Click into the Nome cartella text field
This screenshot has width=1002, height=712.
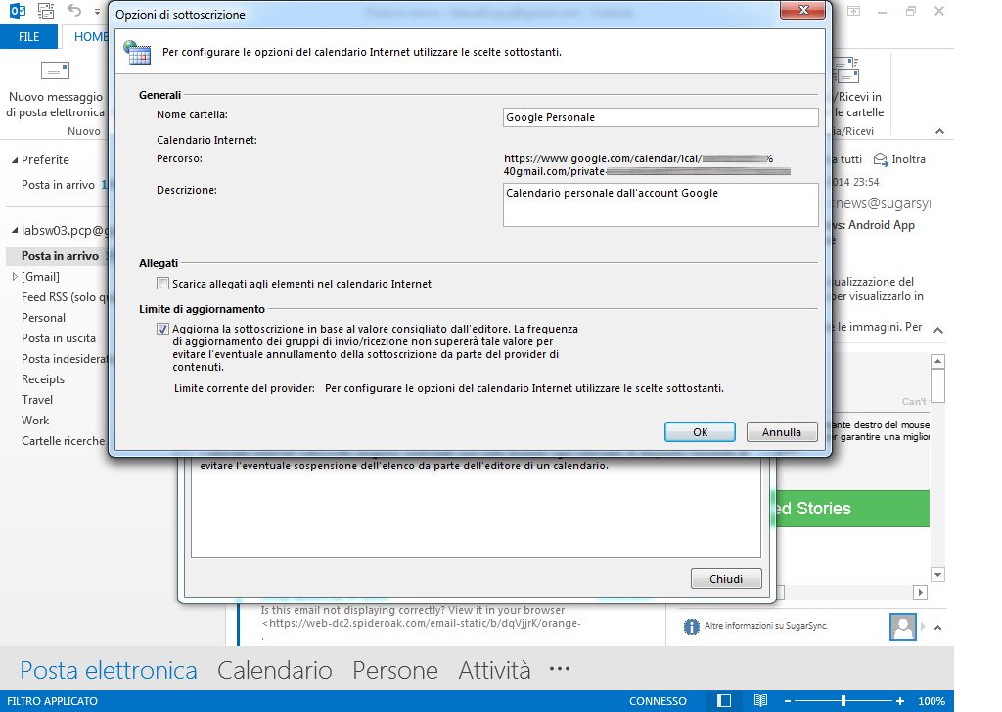[x=660, y=117]
